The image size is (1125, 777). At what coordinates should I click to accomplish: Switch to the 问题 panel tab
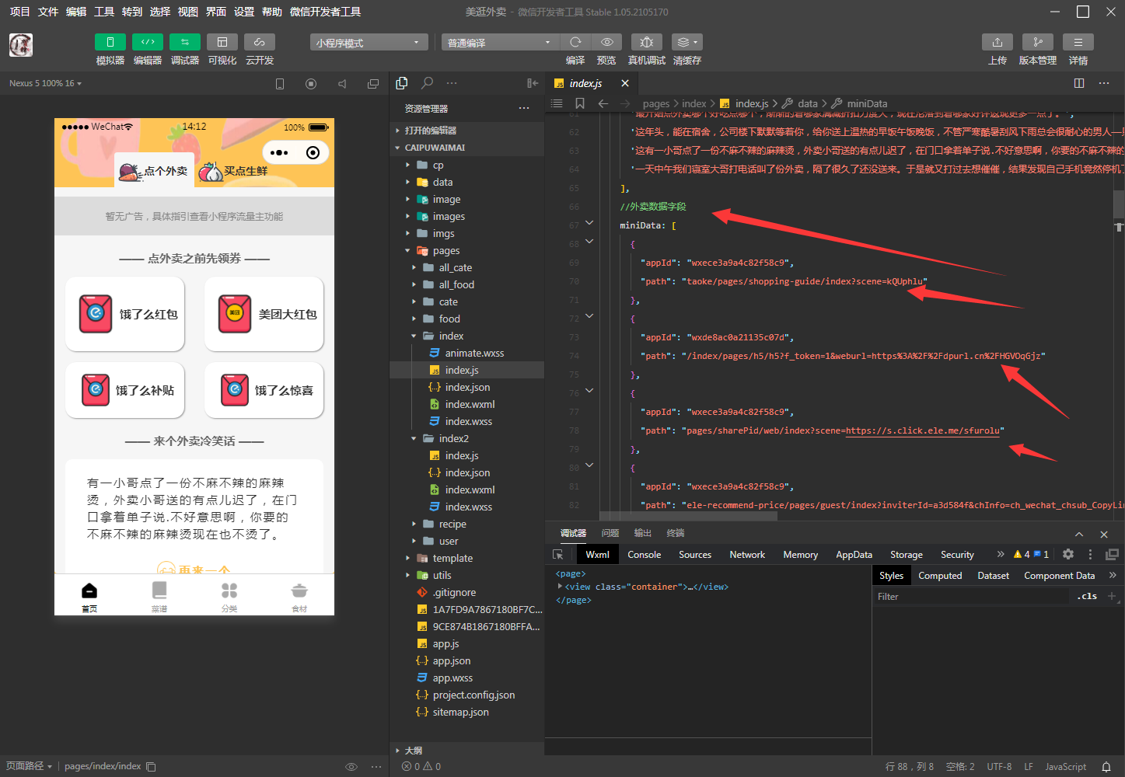point(610,533)
